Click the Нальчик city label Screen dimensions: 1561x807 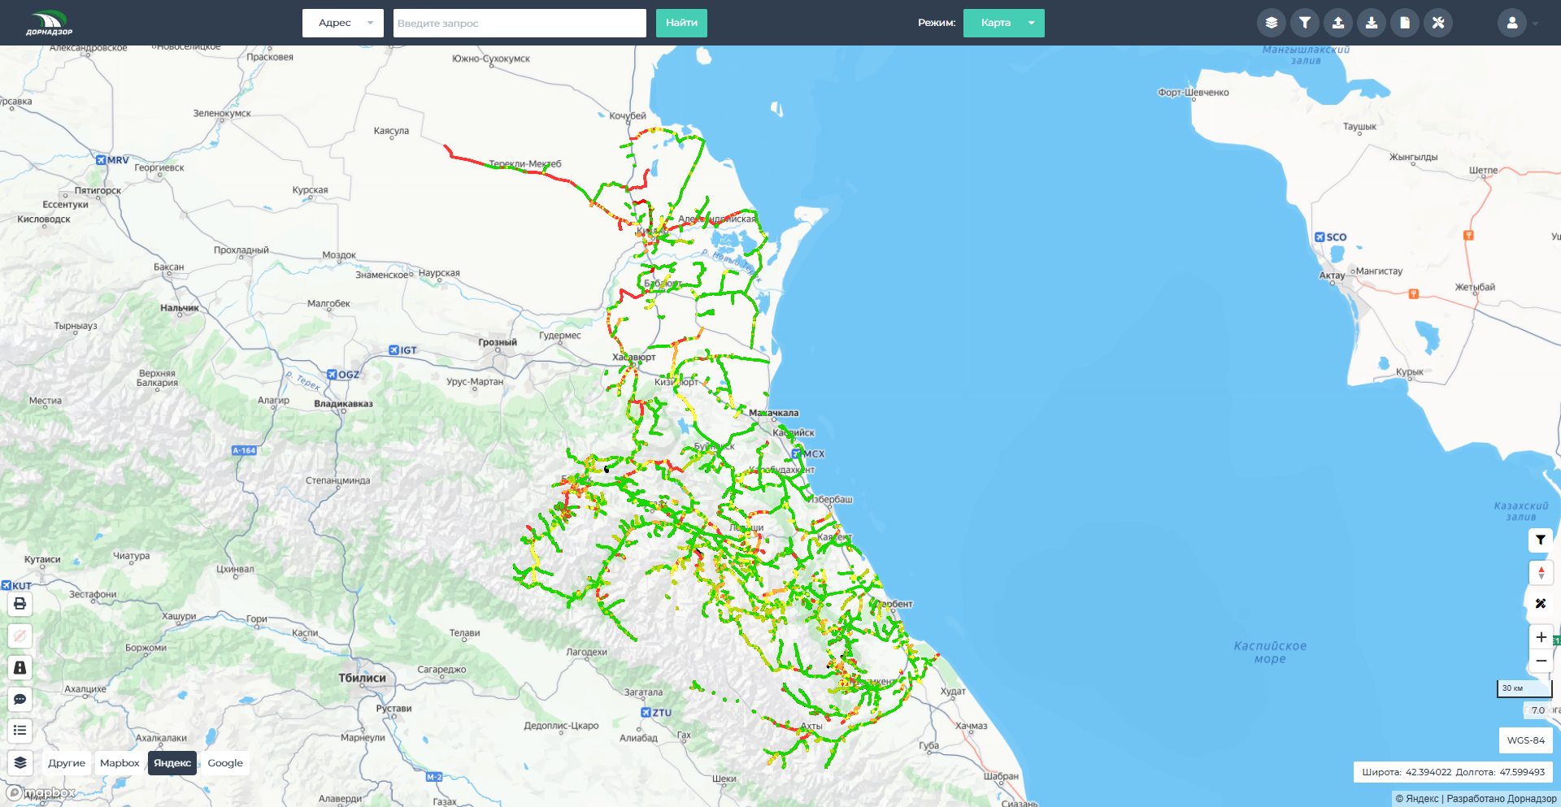point(180,308)
